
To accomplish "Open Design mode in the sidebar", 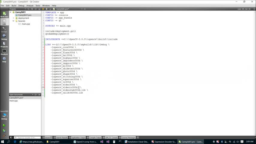I will (x=4, y=30).
